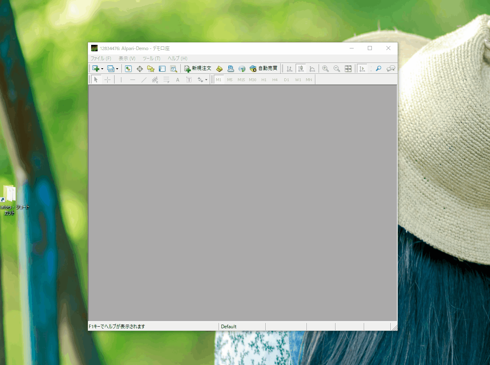Open the ファイル (F) menu

coord(100,59)
